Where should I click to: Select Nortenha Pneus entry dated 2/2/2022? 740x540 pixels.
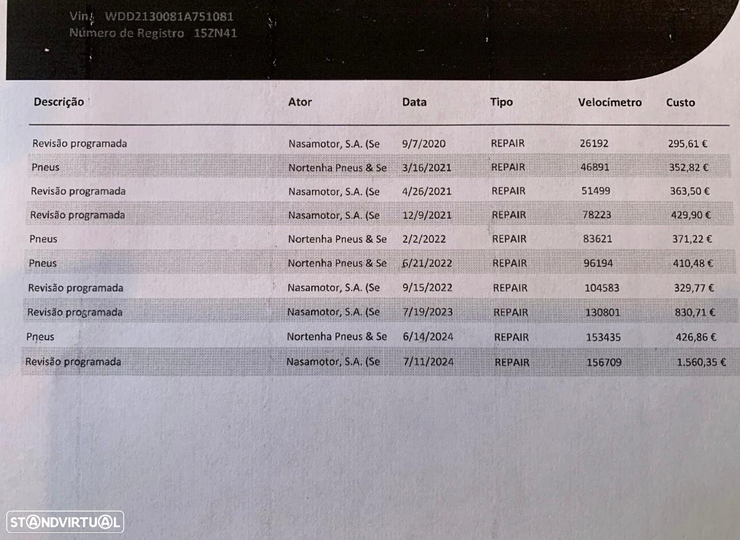pos(338,239)
